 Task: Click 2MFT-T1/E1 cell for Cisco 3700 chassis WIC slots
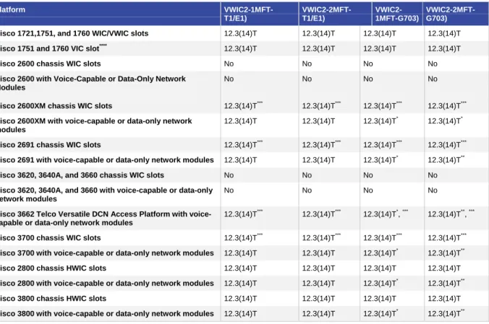point(321,237)
